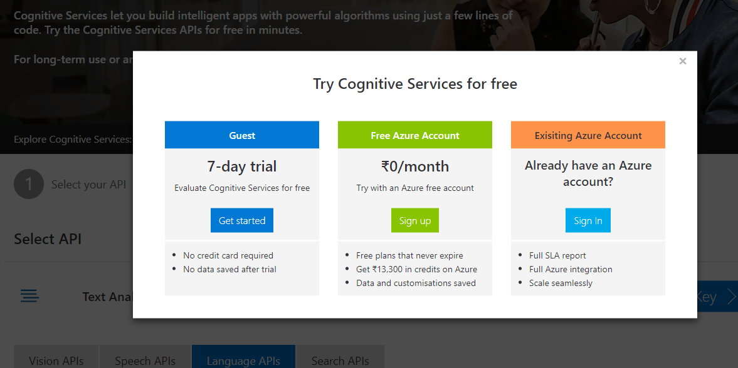Click the chevron arrow beside Key
The height and width of the screenshot is (368, 738).
[x=730, y=297]
